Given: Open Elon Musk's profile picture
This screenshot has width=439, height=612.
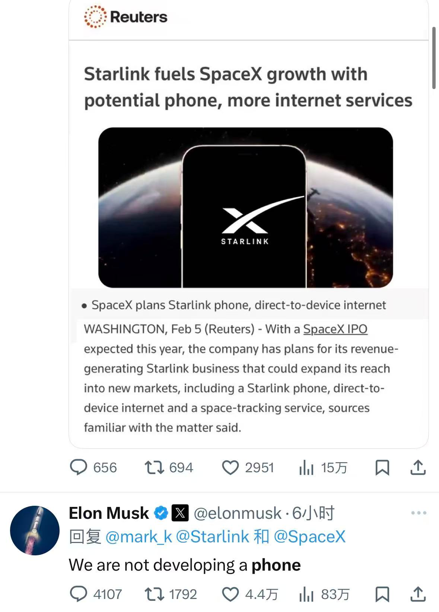Looking at the screenshot, I should (x=35, y=530).
